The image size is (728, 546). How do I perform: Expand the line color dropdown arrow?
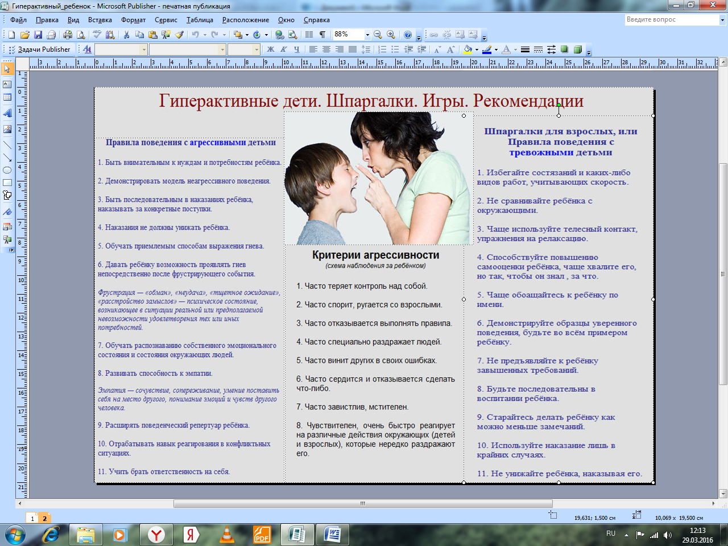(496, 49)
